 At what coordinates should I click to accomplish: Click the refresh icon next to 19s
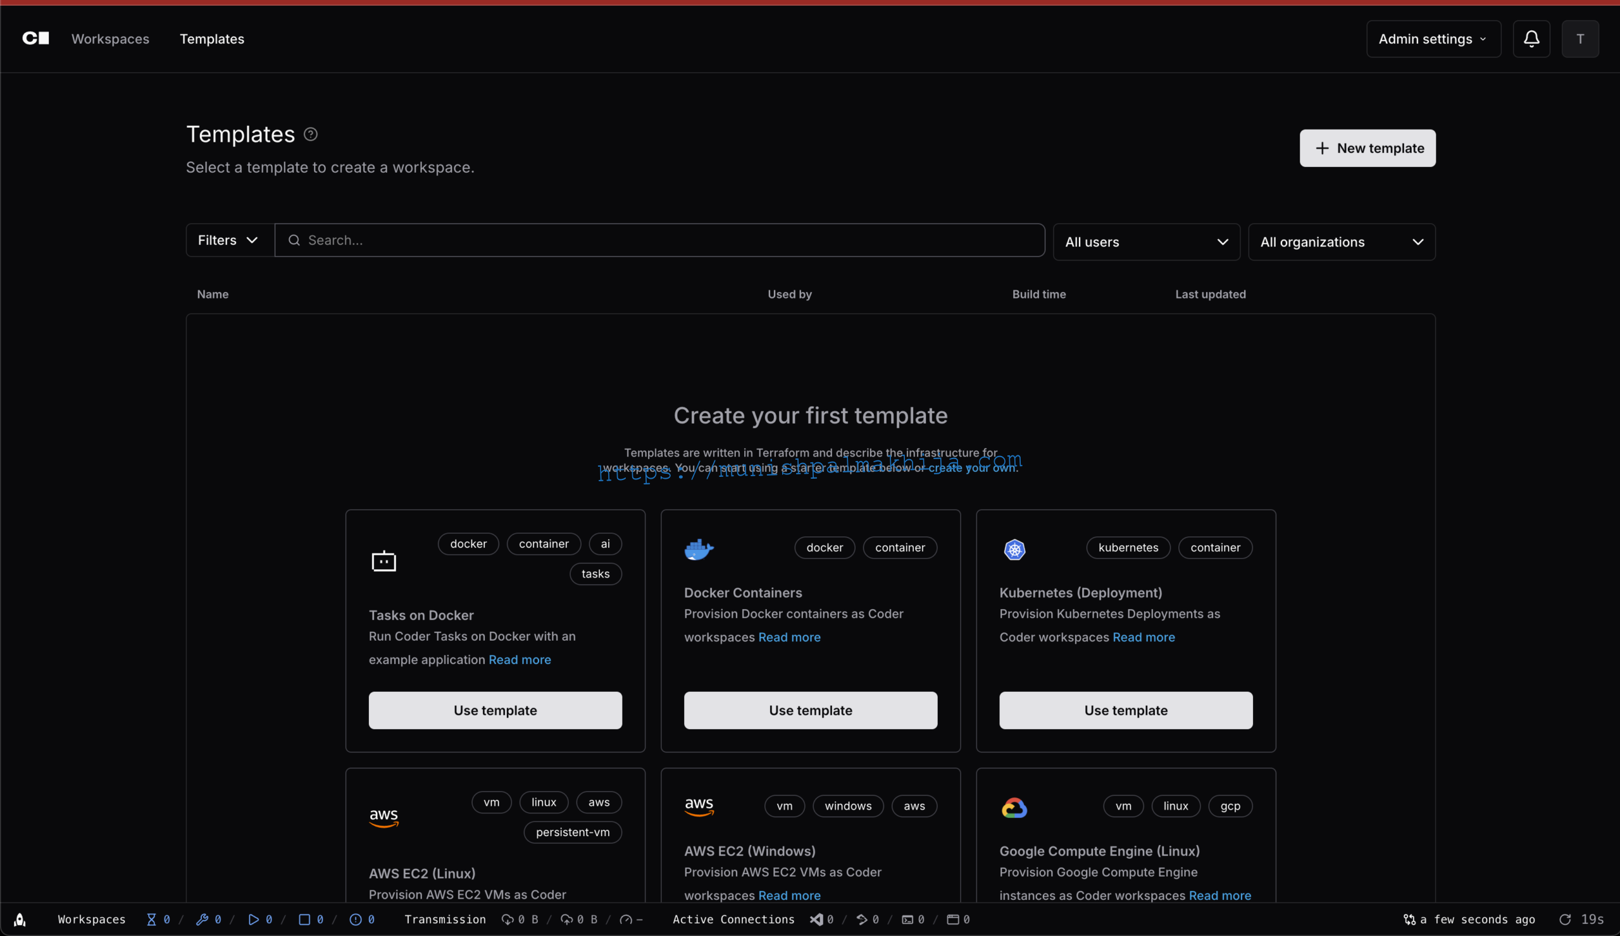point(1565,920)
